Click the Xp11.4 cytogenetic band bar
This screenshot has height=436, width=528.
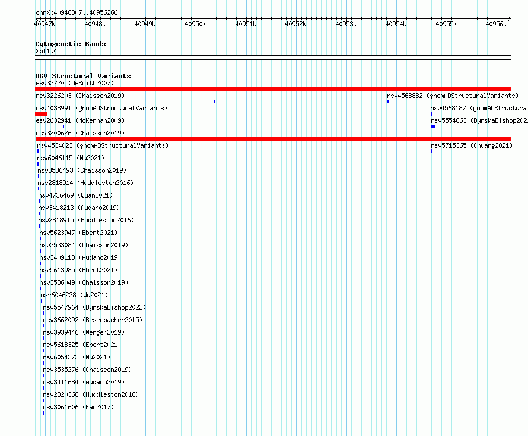coord(273,58)
